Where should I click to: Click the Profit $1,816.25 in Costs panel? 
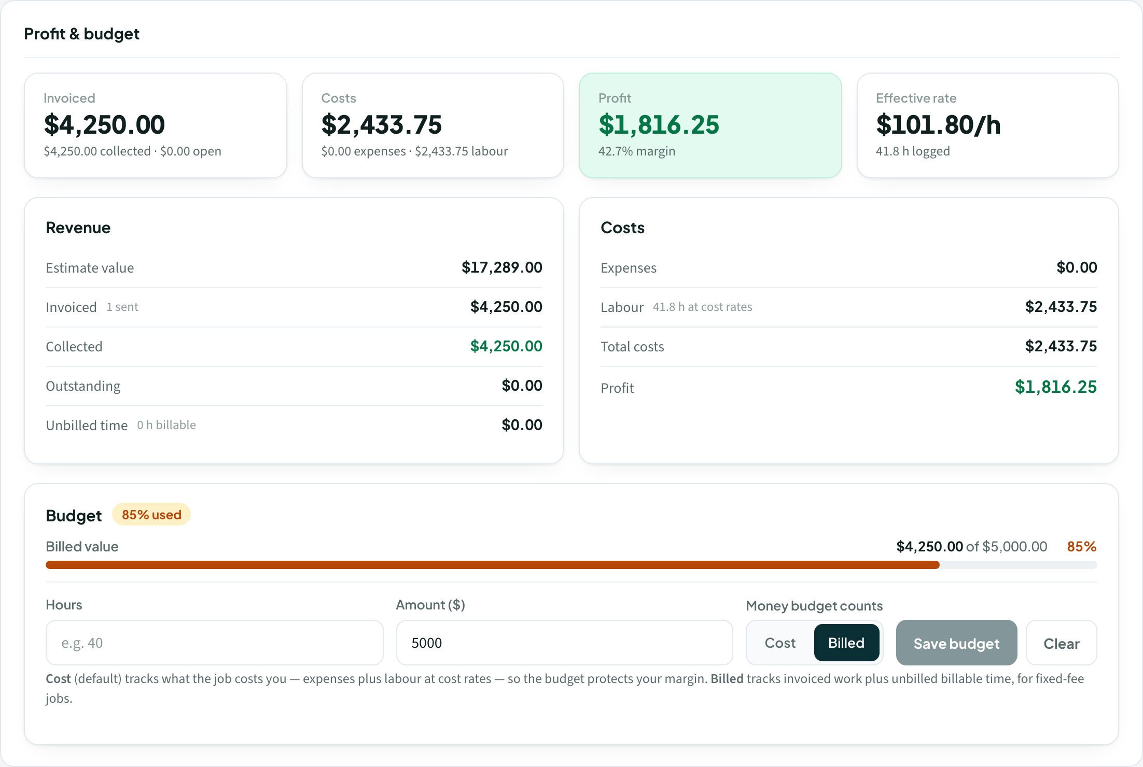tap(1055, 387)
